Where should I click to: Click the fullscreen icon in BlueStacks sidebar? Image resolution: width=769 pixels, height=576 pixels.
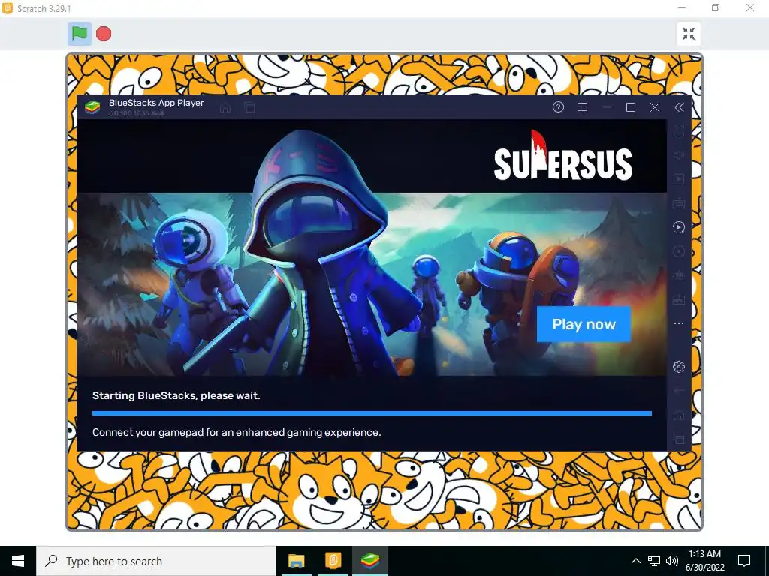click(679, 131)
